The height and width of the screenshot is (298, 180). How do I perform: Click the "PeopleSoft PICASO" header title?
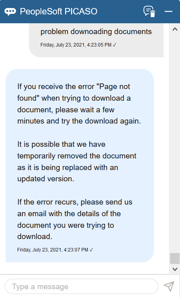coord(59,12)
